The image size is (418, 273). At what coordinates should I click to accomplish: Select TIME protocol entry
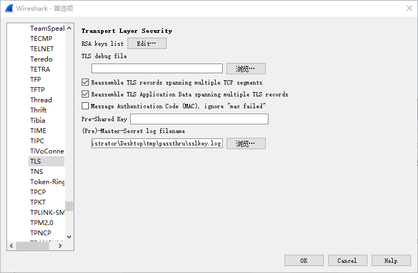[x=38, y=130]
